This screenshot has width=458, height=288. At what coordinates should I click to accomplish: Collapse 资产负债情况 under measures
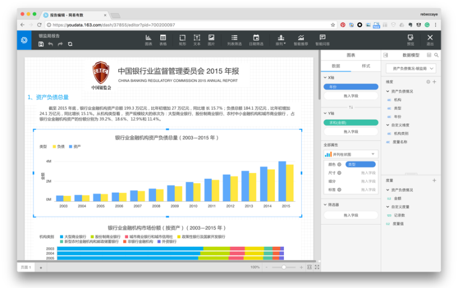tap(388, 190)
